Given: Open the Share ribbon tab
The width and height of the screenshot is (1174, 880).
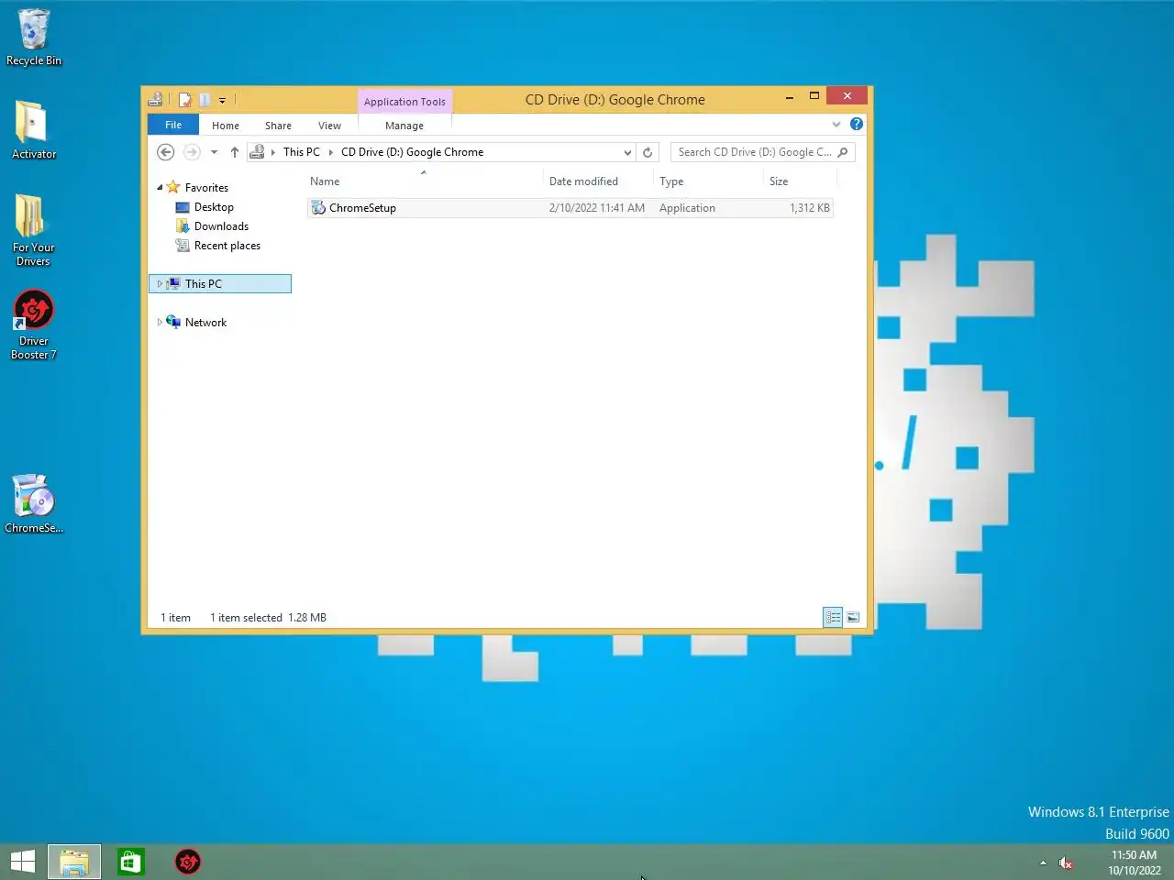Looking at the screenshot, I should click(278, 126).
